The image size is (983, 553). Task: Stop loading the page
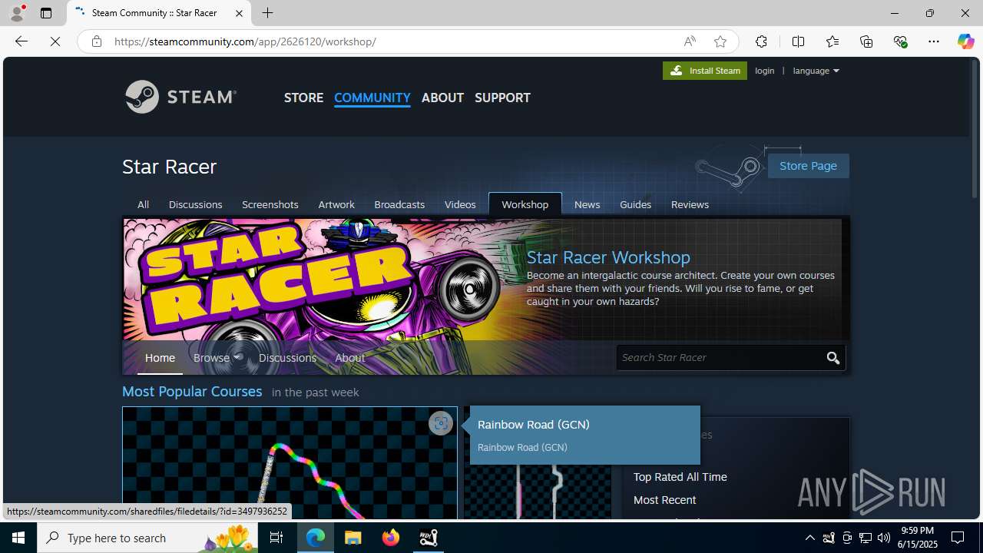coord(55,41)
